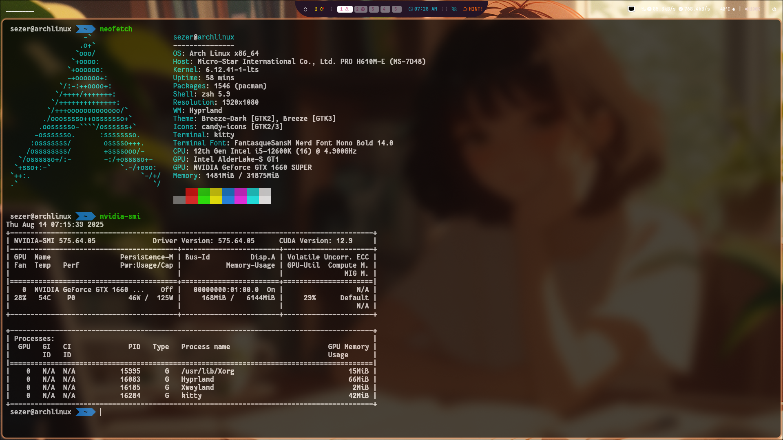Click the cyan color block in neofetch palette
This screenshot has height=440, width=783.
(x=253, y=196)
